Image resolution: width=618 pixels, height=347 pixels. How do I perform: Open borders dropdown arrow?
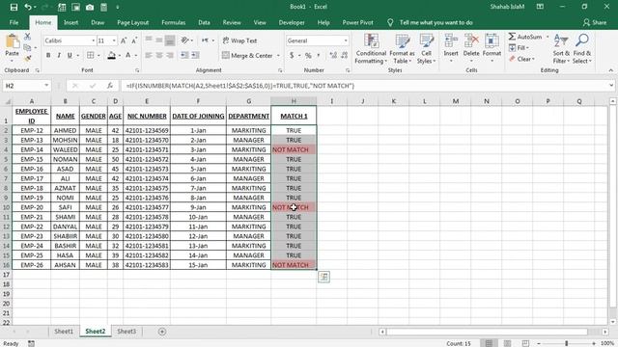[98, 56]
